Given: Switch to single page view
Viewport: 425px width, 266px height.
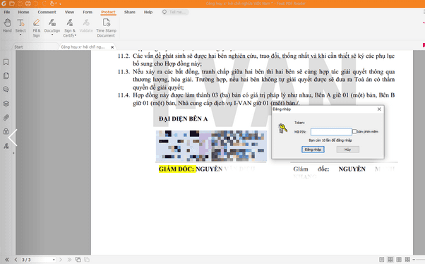Looking at the screenshot, I should pos(382,260).
